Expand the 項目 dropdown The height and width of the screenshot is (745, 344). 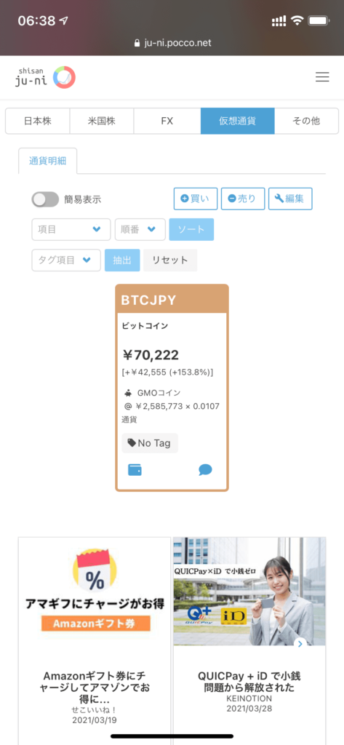coord(71,229)
